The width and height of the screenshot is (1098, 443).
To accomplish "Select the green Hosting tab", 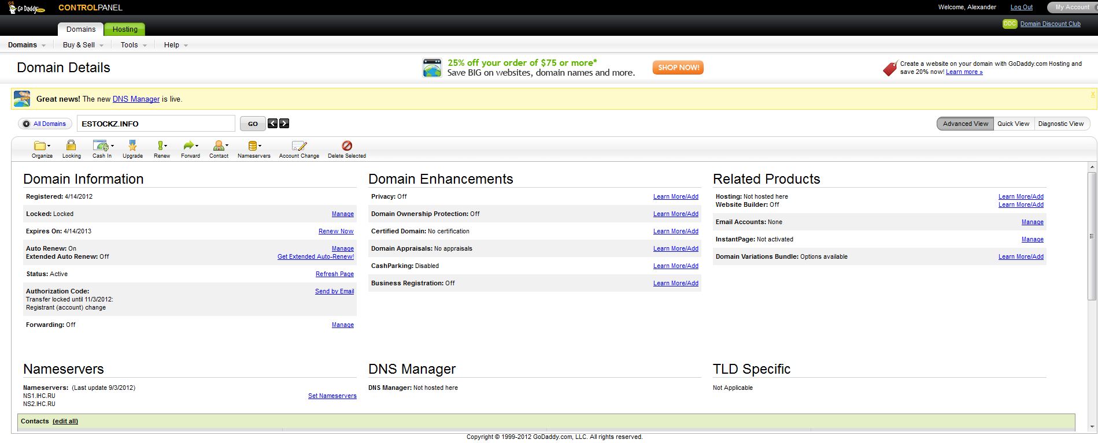I will pos(125,29).
